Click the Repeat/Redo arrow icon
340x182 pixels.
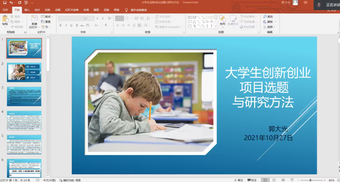click(20, 3)
